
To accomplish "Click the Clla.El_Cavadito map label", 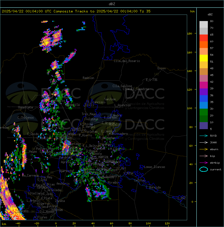I will [x=136, y=89].
